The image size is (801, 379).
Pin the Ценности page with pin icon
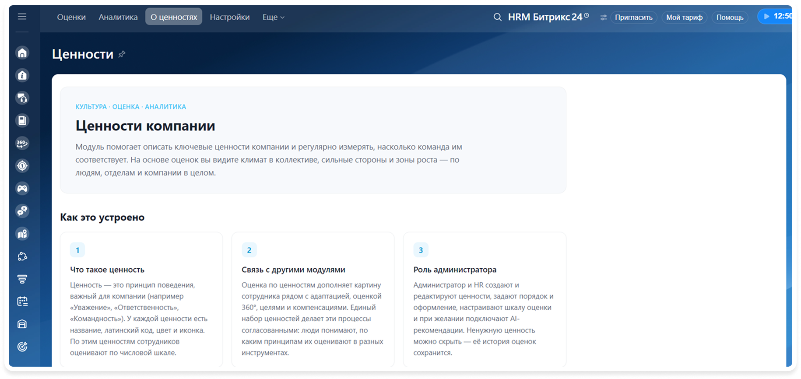pos(122,54)
